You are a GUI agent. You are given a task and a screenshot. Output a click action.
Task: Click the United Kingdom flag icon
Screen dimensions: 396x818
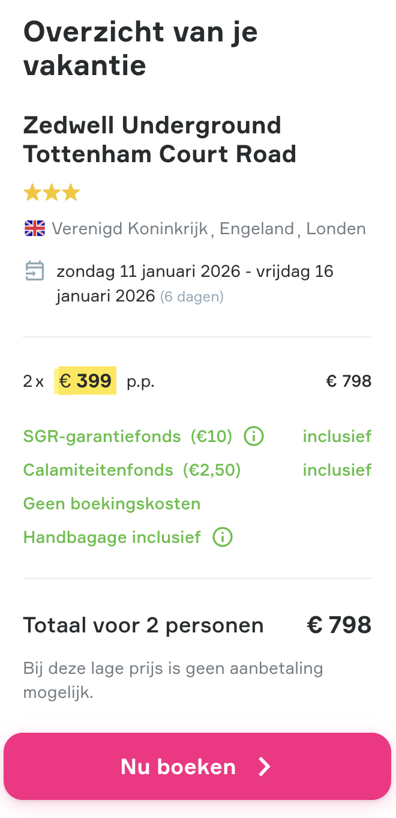pyautogui.click(x=34, y=228)
